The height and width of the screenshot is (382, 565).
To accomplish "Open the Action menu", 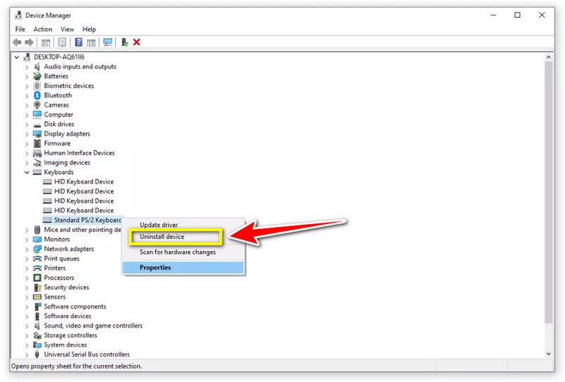I will point(42,29).
